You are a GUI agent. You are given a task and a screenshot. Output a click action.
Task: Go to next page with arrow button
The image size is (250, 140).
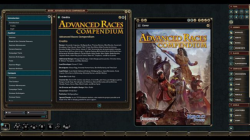99,106
